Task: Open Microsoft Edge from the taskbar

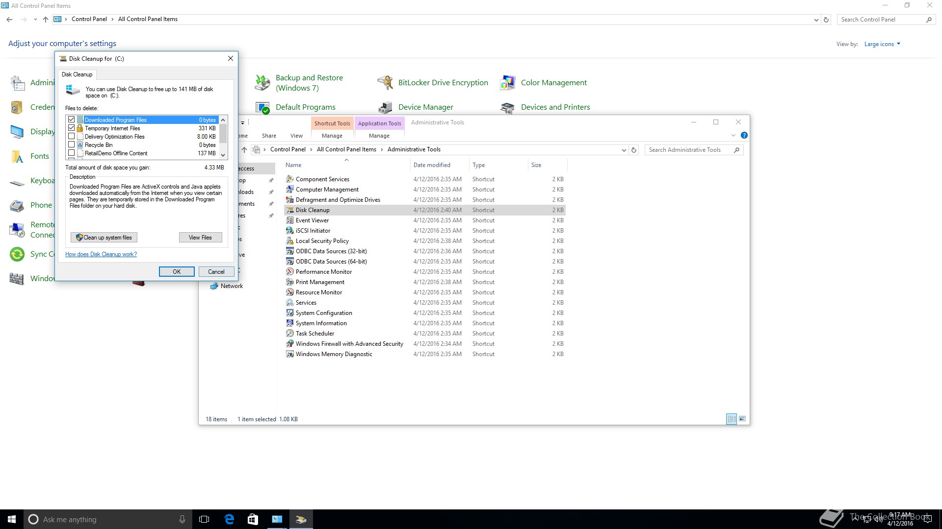Action: (229, 519)
